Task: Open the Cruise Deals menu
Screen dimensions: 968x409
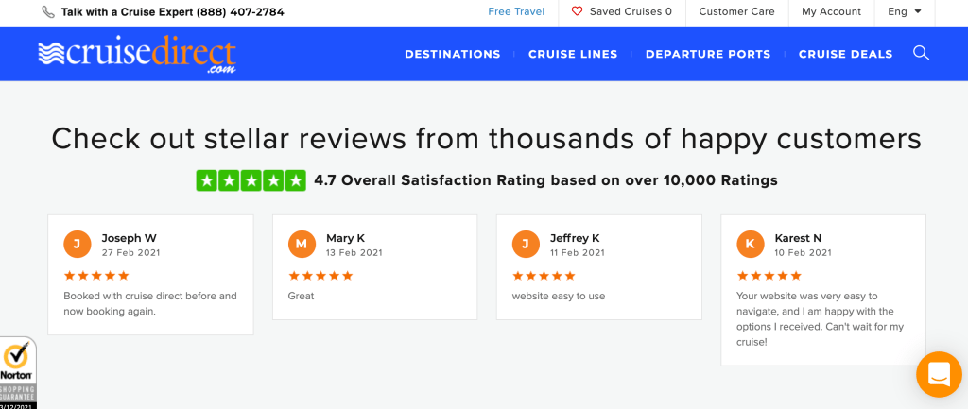Action: pyautogui.click(x=846, y=54)
